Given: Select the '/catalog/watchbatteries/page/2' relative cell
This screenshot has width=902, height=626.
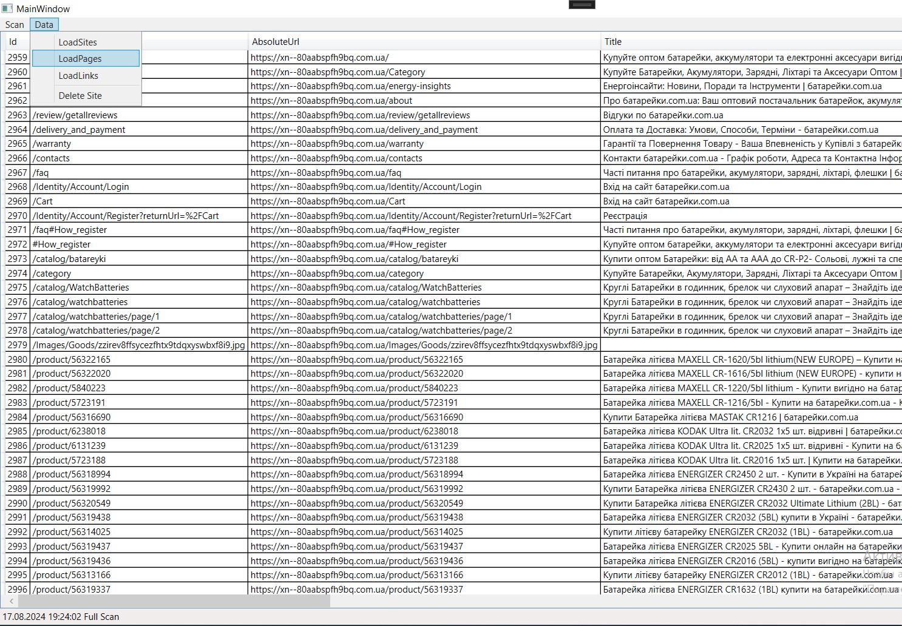Looking at the screenshot, I should tap(139, 331).
